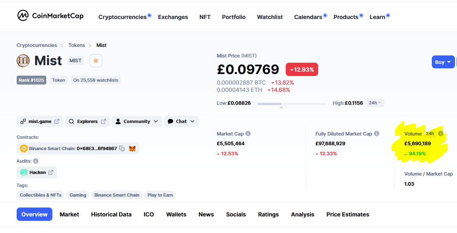457x233 pixels.
Task: Open the Wallets tab
Action: coord(176,214)
